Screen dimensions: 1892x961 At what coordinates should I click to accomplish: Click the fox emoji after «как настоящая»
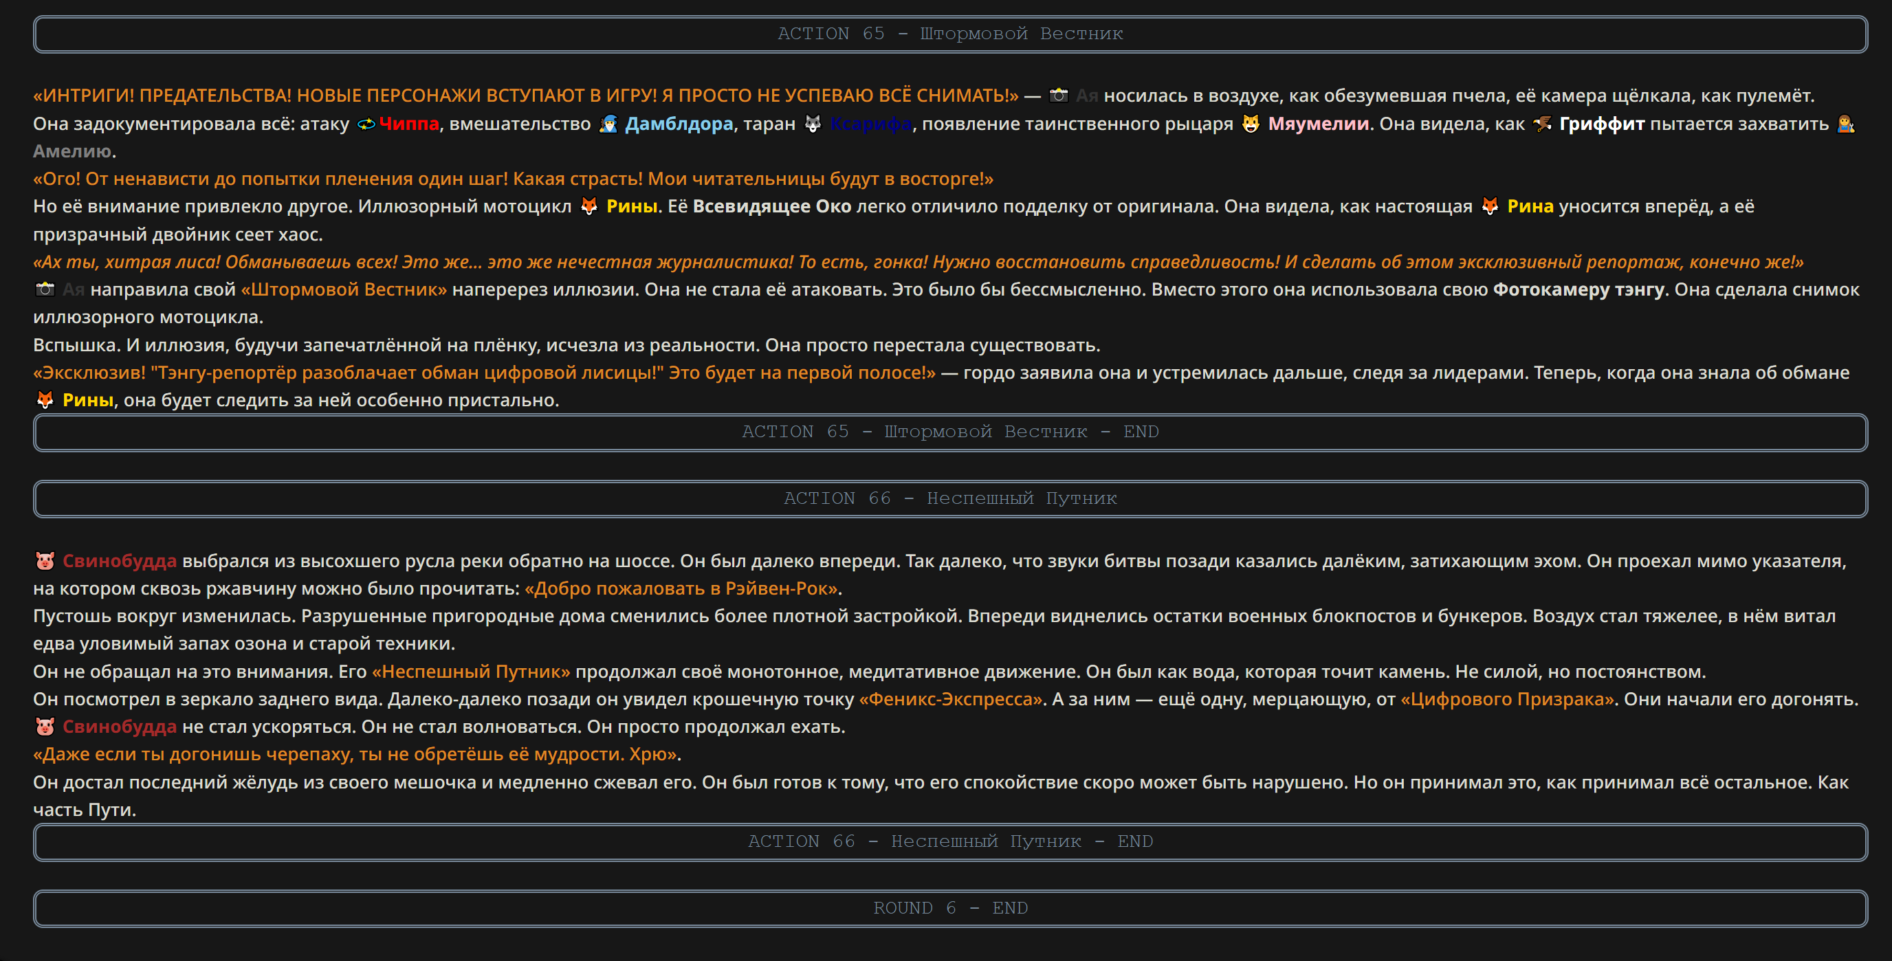pos(1490,206)
